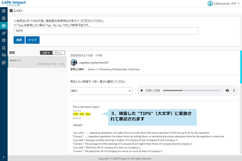
Task: Click the open book icon in sidebar
Action: click(x=4, y=18)
